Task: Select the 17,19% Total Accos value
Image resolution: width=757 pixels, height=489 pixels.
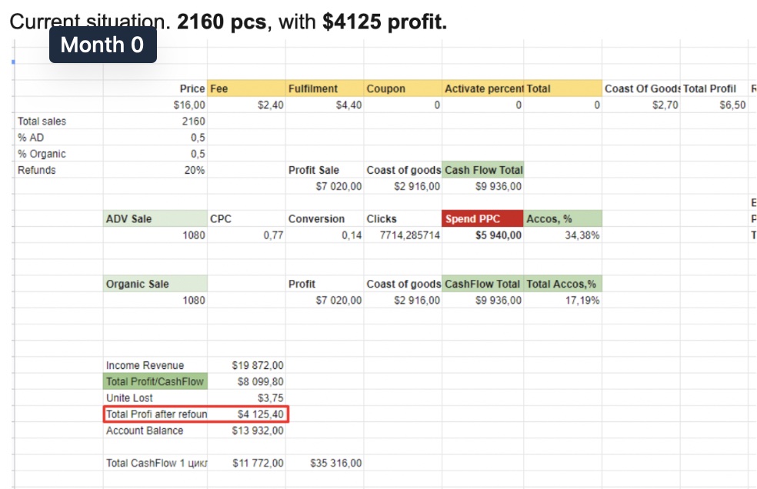Action: point(562,301)
